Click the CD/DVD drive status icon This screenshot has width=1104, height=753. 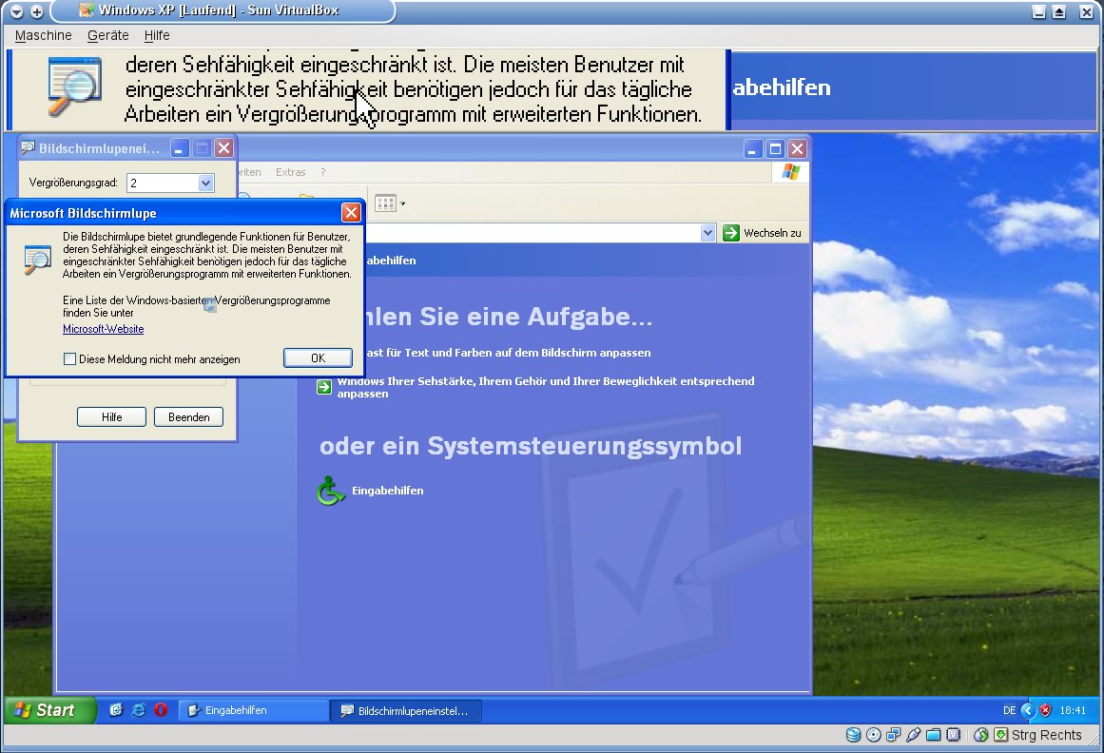point(873,735)
